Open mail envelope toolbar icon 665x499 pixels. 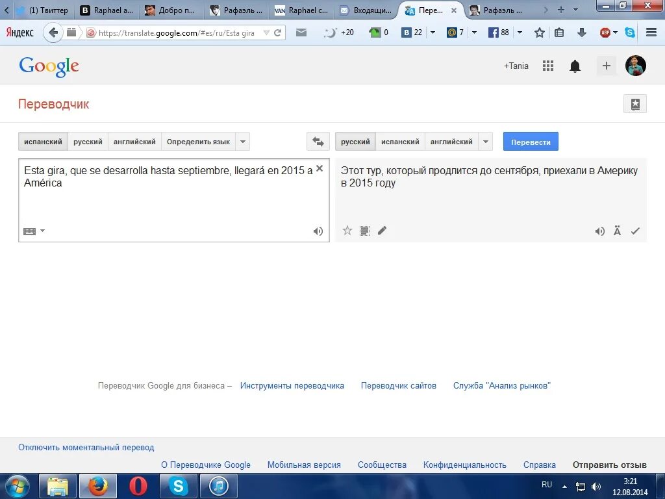tap(301, 32)
